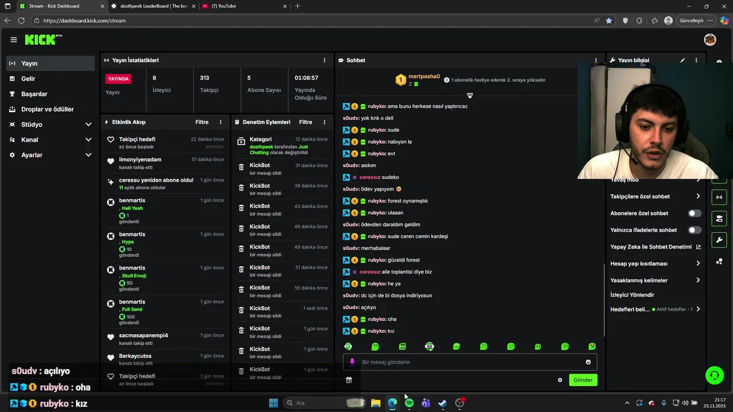Open Takipçilere özel sohbet submenu
Viewport: 733px width, 412px height.
656,196
